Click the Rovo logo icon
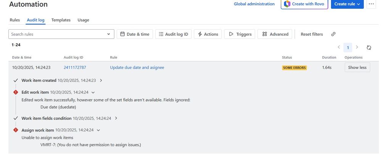381x157 pixels. 287,4
